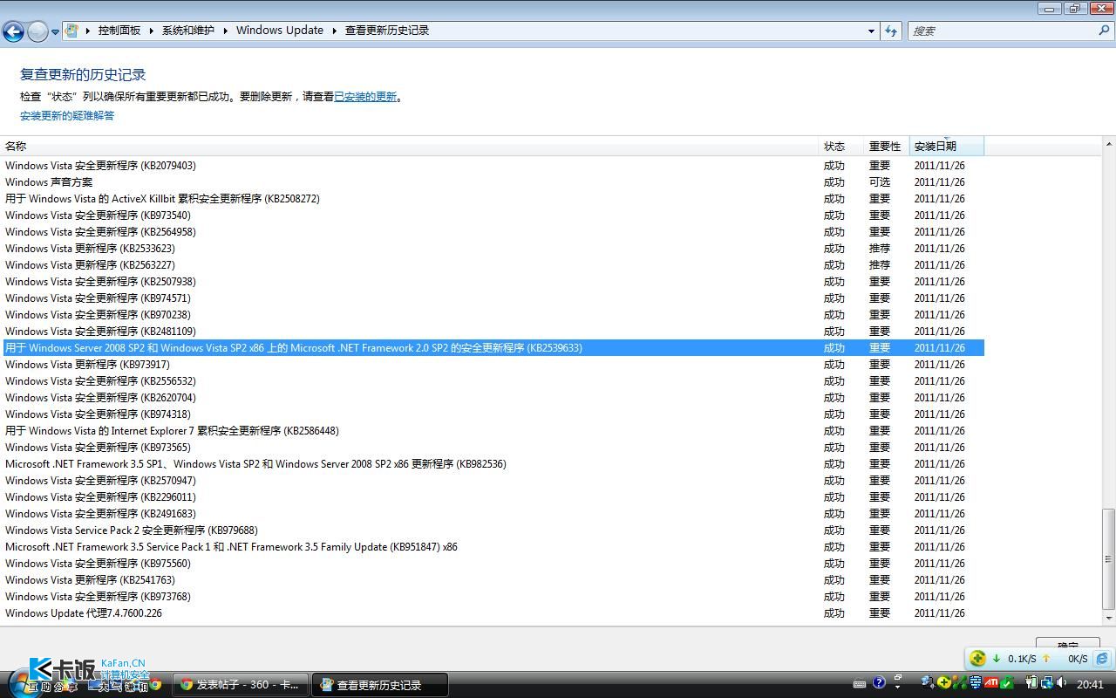Screen dimensions: 1116x698
Task: Select the KB951847 Family Update row
Action: [493, 547]
